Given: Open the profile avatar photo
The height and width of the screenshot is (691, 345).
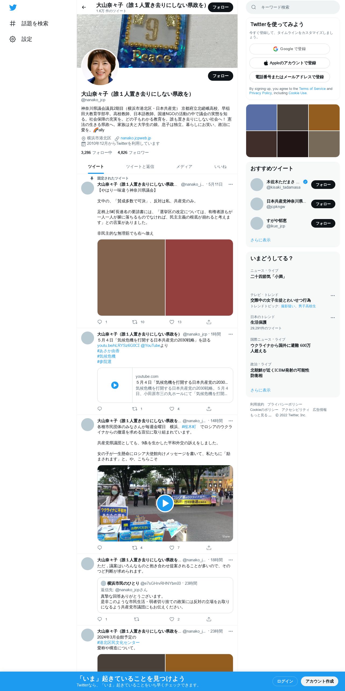Looking at the screenshot, I should (x=100, y=67).
